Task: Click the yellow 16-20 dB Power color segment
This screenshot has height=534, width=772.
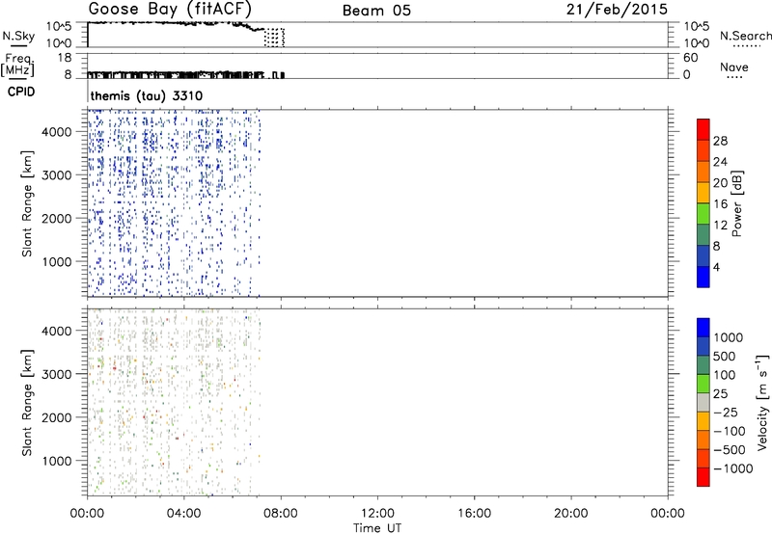Action: 703,192
